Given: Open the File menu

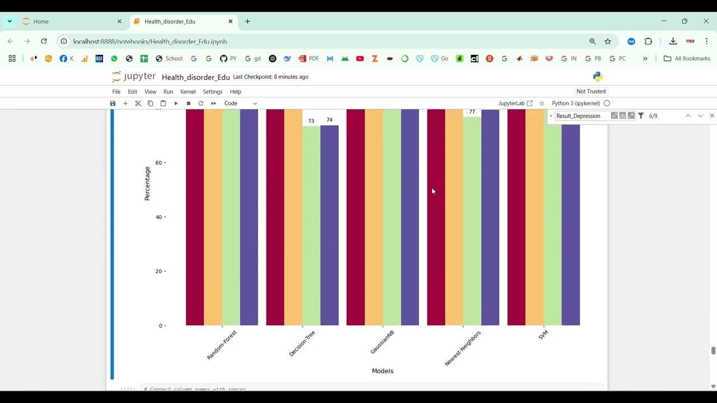Looking at the screenshot, I should click(x=116, y=92).
